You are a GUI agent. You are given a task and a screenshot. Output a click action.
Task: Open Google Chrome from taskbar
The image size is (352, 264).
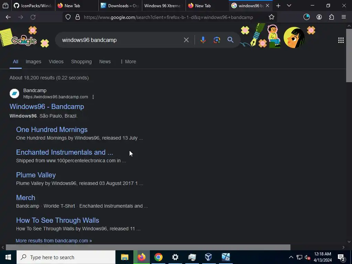pyautogui.click(x=158, y=257)
